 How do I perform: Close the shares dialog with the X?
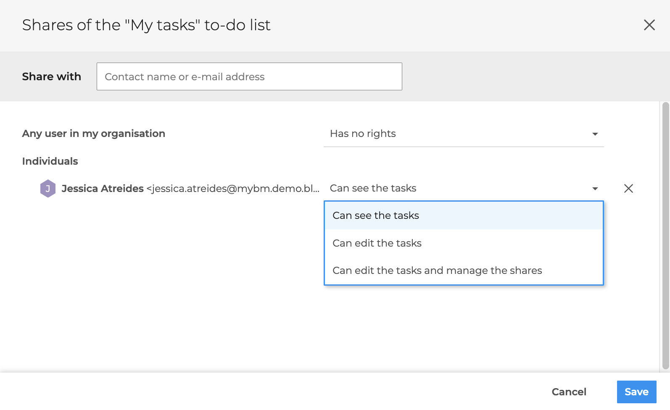point(649,25)
